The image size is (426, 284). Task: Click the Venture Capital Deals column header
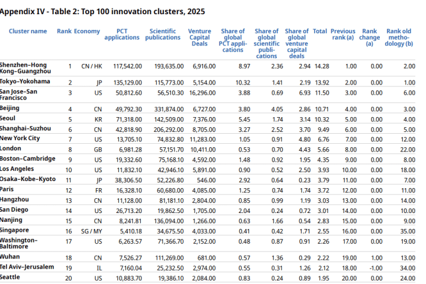(199, 37)
